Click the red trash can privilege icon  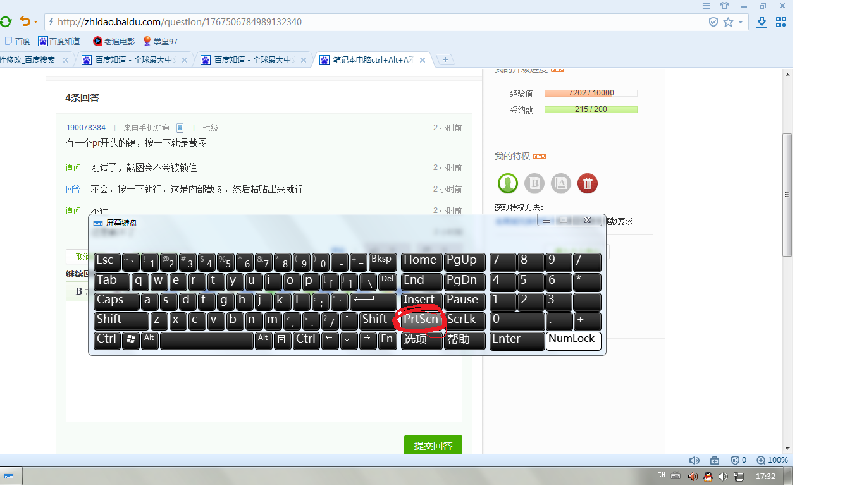pos(588,183)
